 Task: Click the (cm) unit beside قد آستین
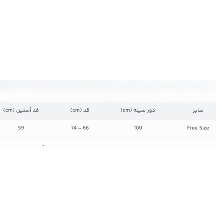point(9,110)
